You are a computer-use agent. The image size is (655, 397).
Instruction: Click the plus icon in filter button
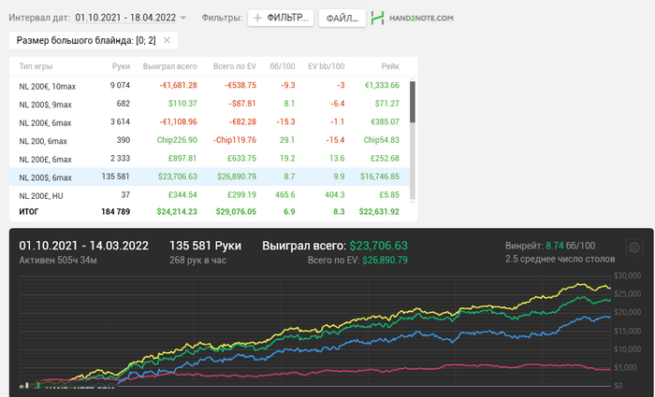[257, 18]
